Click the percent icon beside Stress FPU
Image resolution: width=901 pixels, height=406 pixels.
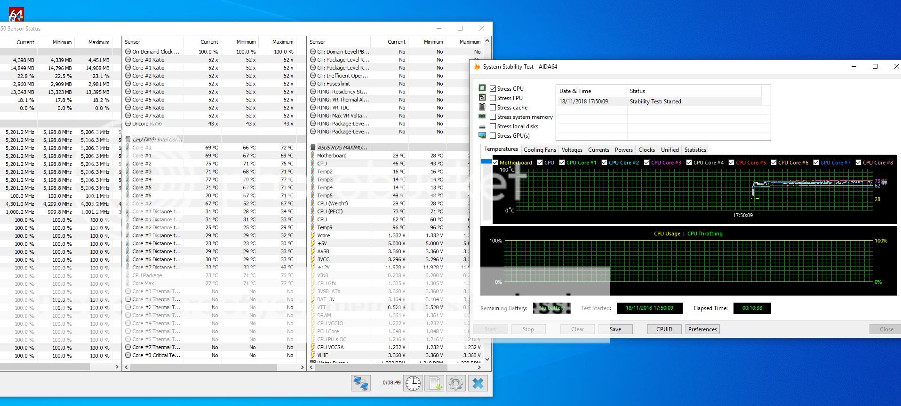tap(482, 98)
